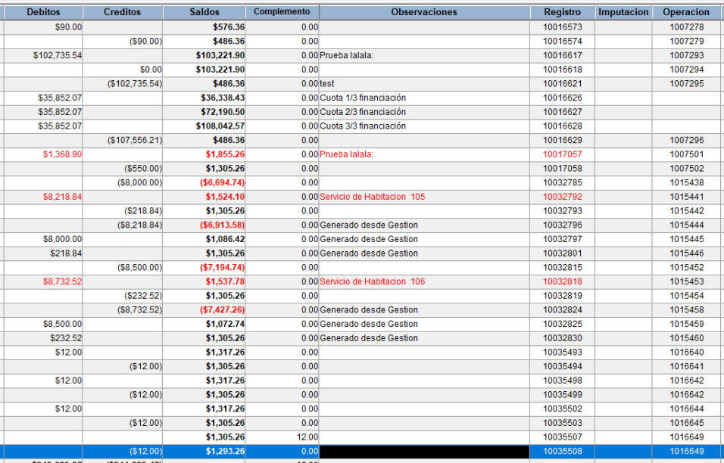The height and width of the screenshot is (463, 724).
Task: Sort by the Saldos column header
Action: (x=204, y=12)
